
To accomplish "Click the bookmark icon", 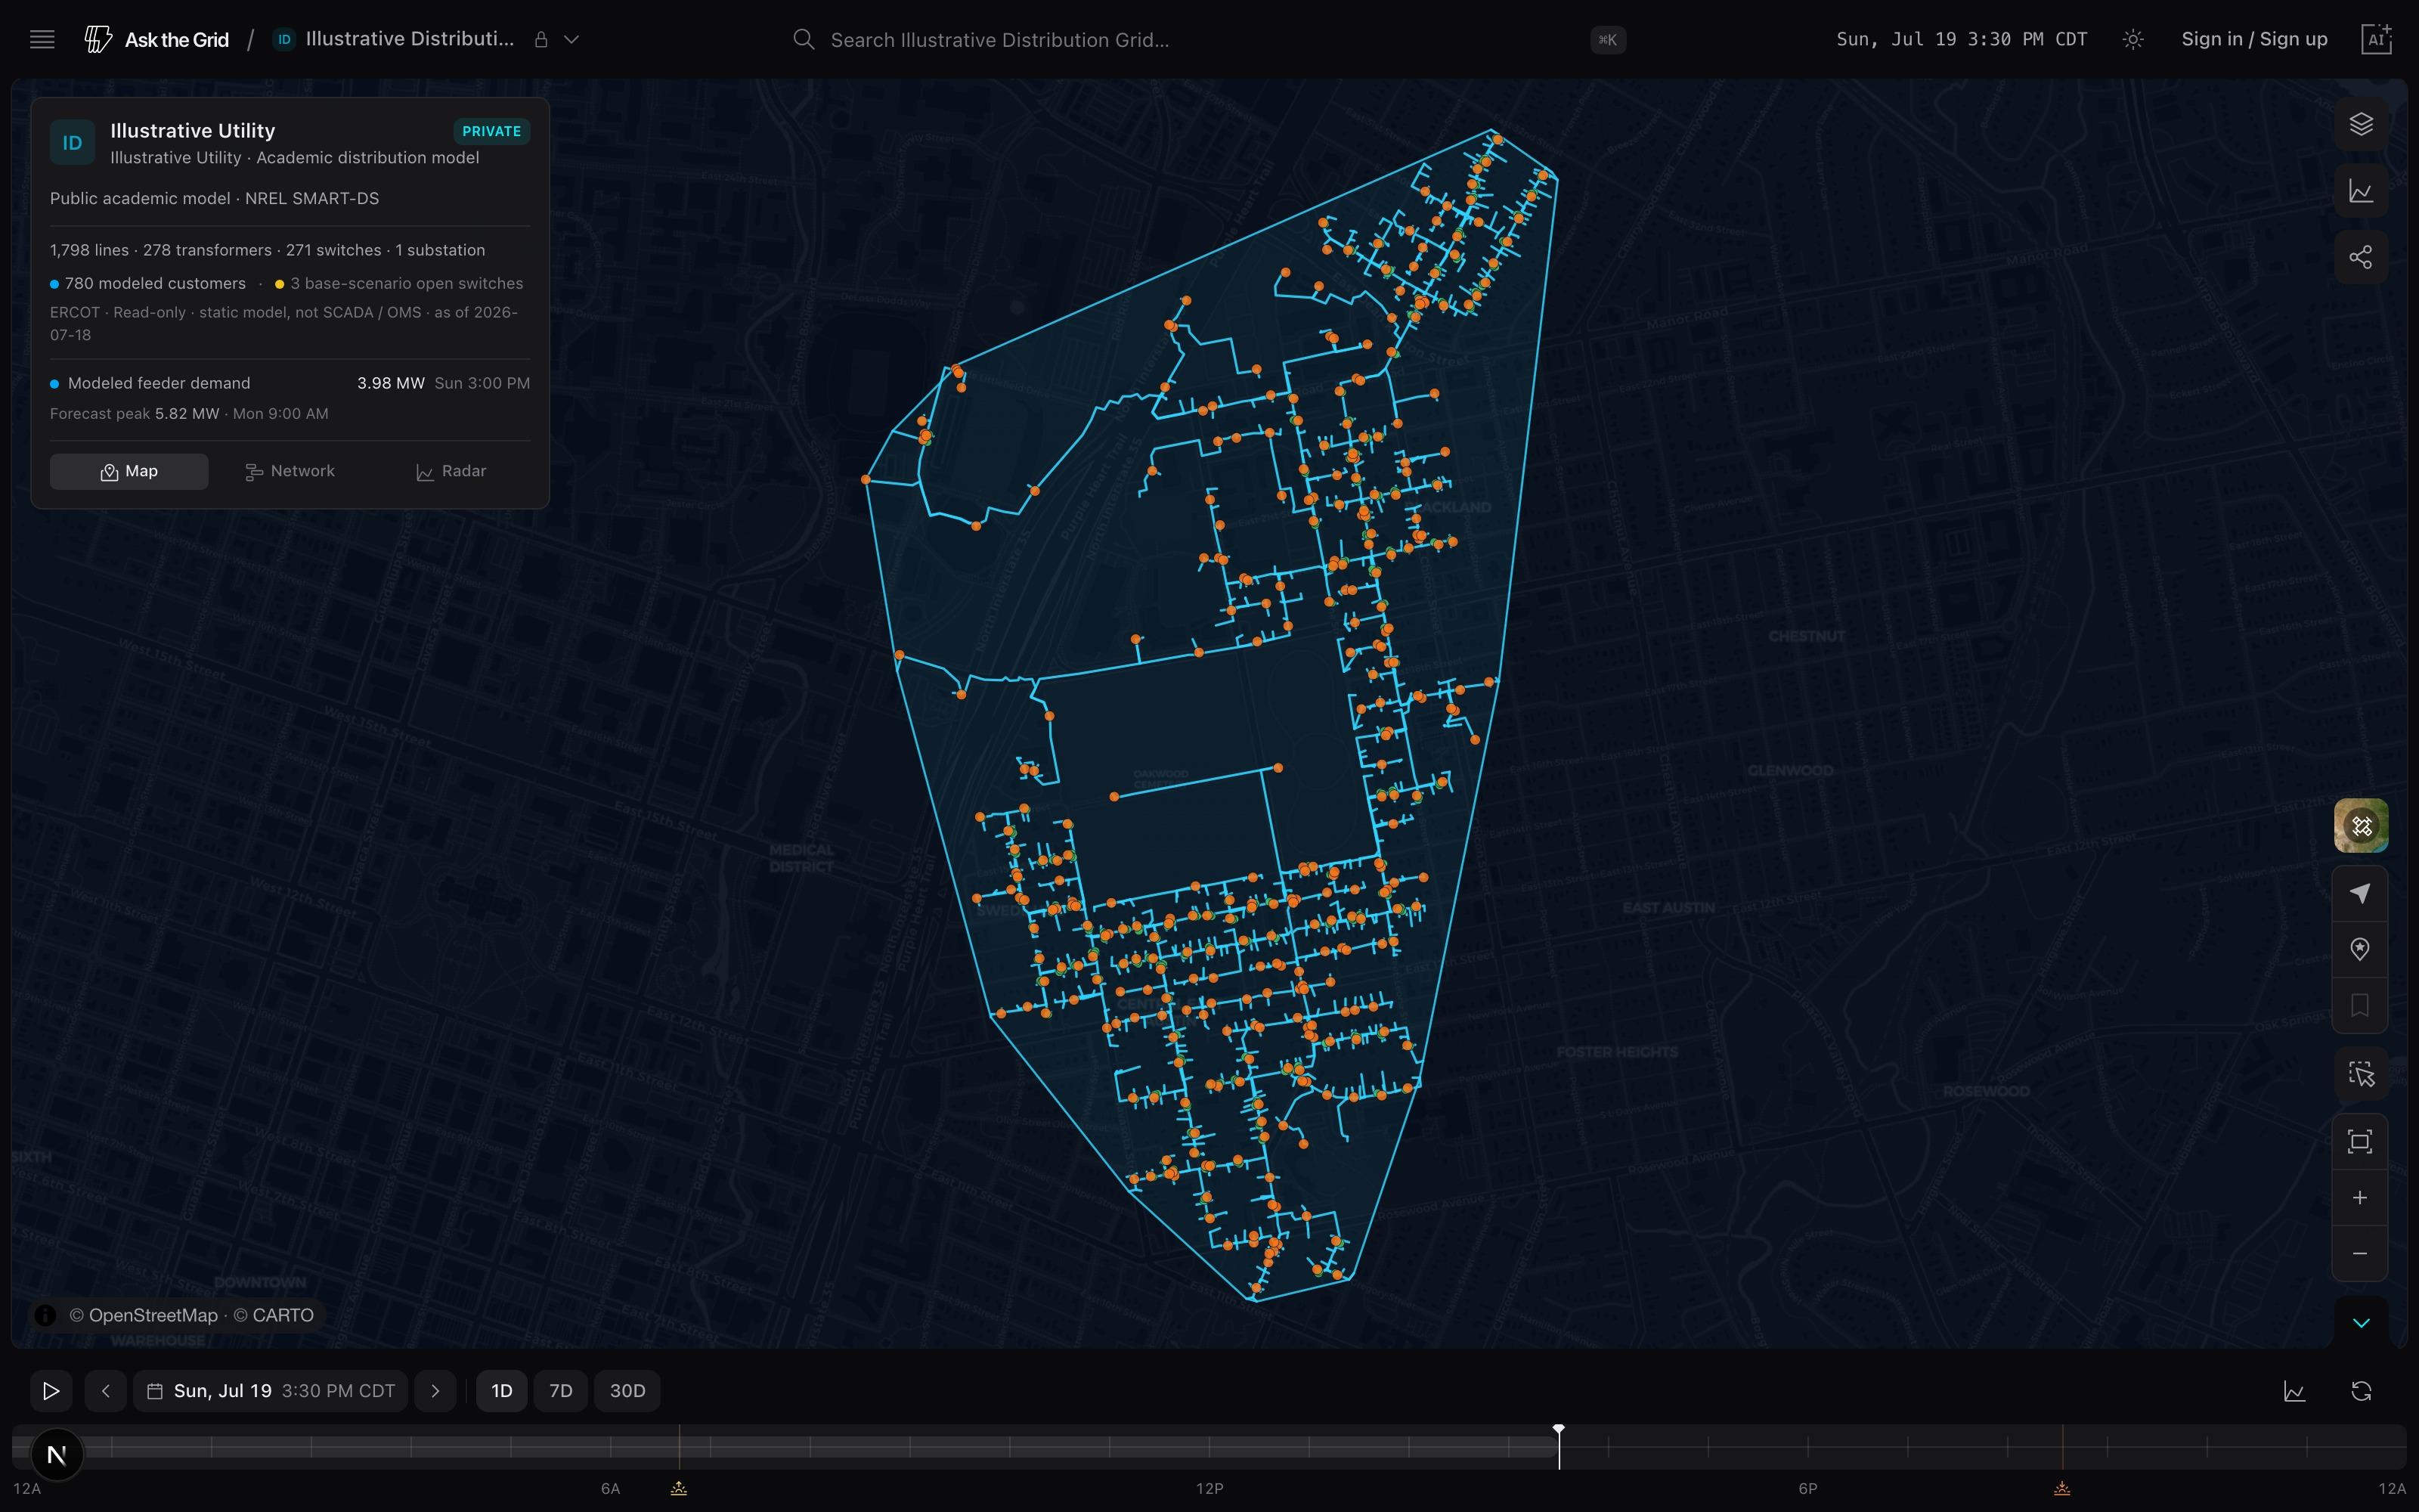I will [x=2359, y=1005].
